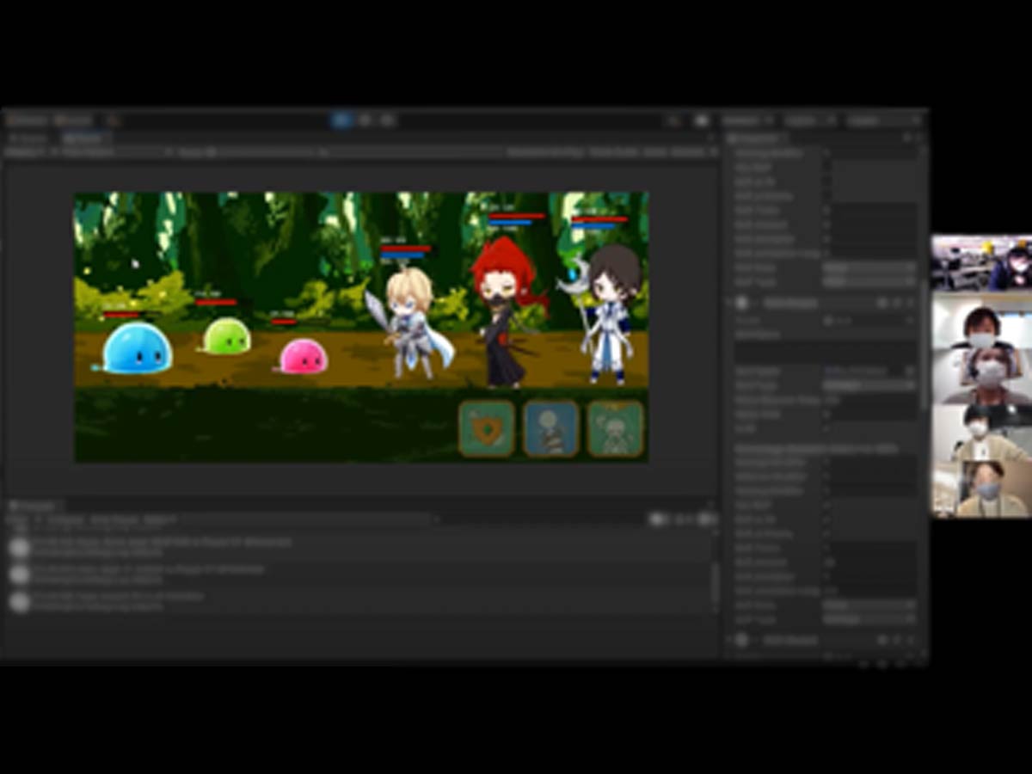Open the Gizmos dropdown in Game view

point(692,152)
